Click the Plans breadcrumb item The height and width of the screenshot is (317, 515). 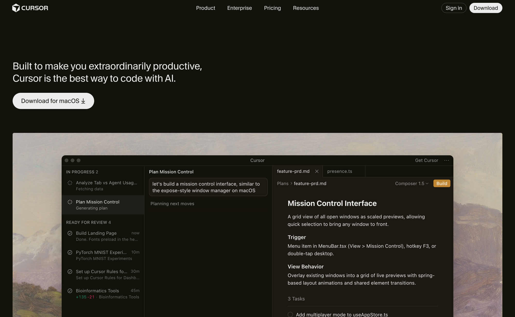point(282,183)
